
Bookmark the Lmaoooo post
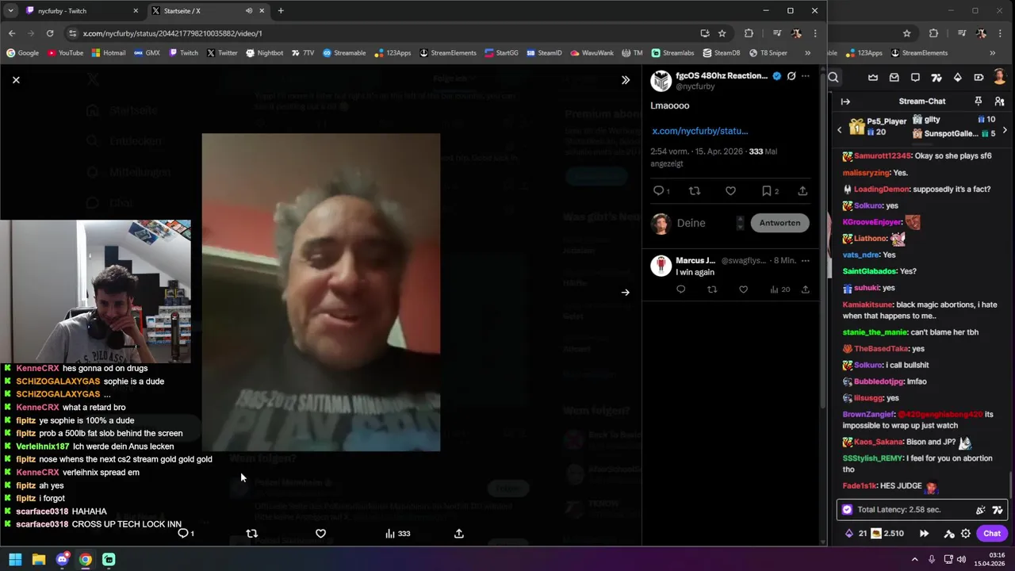click(x=766, y=191)
